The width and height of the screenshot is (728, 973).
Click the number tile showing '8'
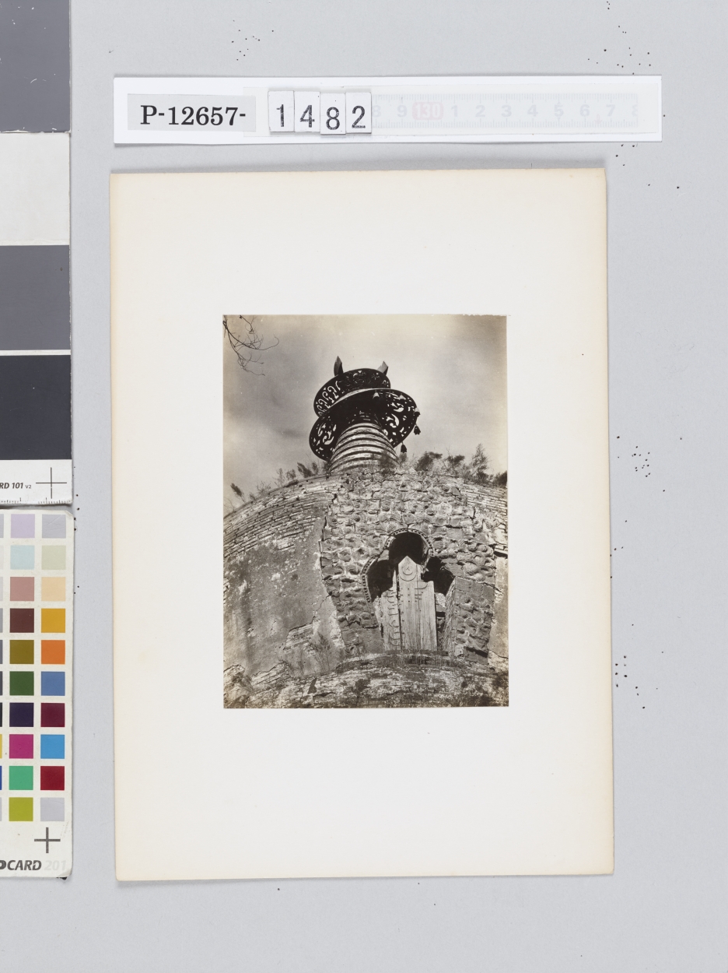click(x=332, y=114)
